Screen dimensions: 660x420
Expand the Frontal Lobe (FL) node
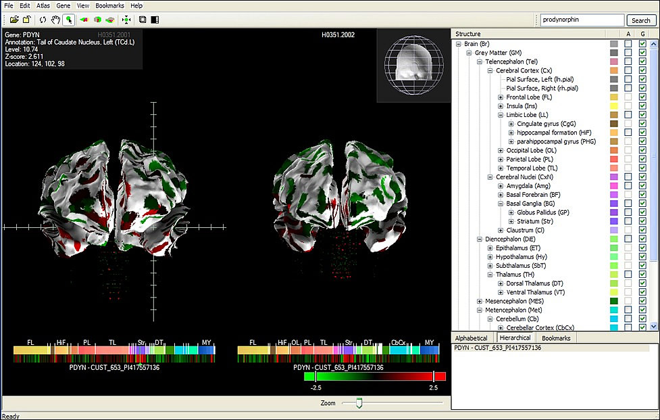(500, 97)
